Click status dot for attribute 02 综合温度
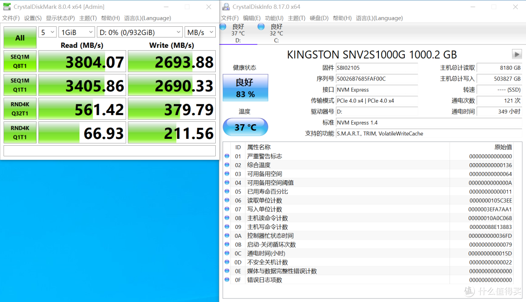 point(227,165)
